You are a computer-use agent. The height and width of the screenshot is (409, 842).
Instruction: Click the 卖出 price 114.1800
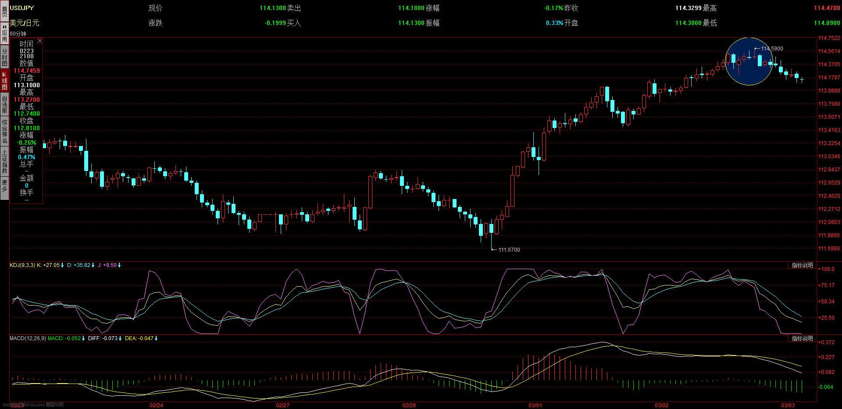click(411, 8)
